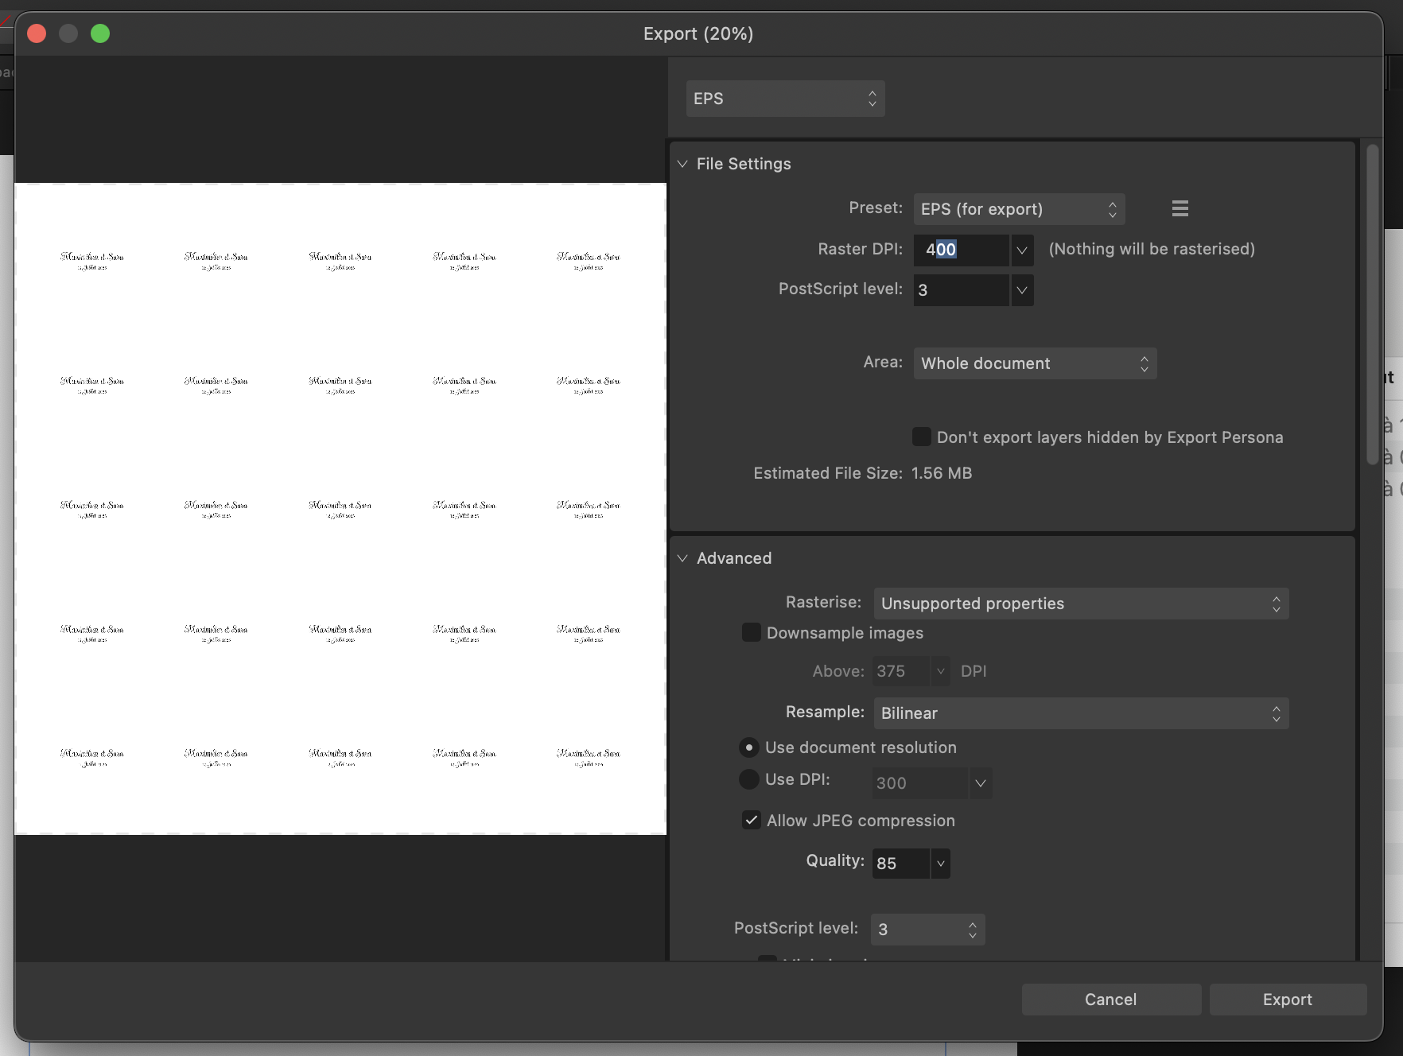Open the Area Whole document dropdown
Image resolution: width=1403 pixels, height=1056 pixels.
click(x=1034, y=363)
